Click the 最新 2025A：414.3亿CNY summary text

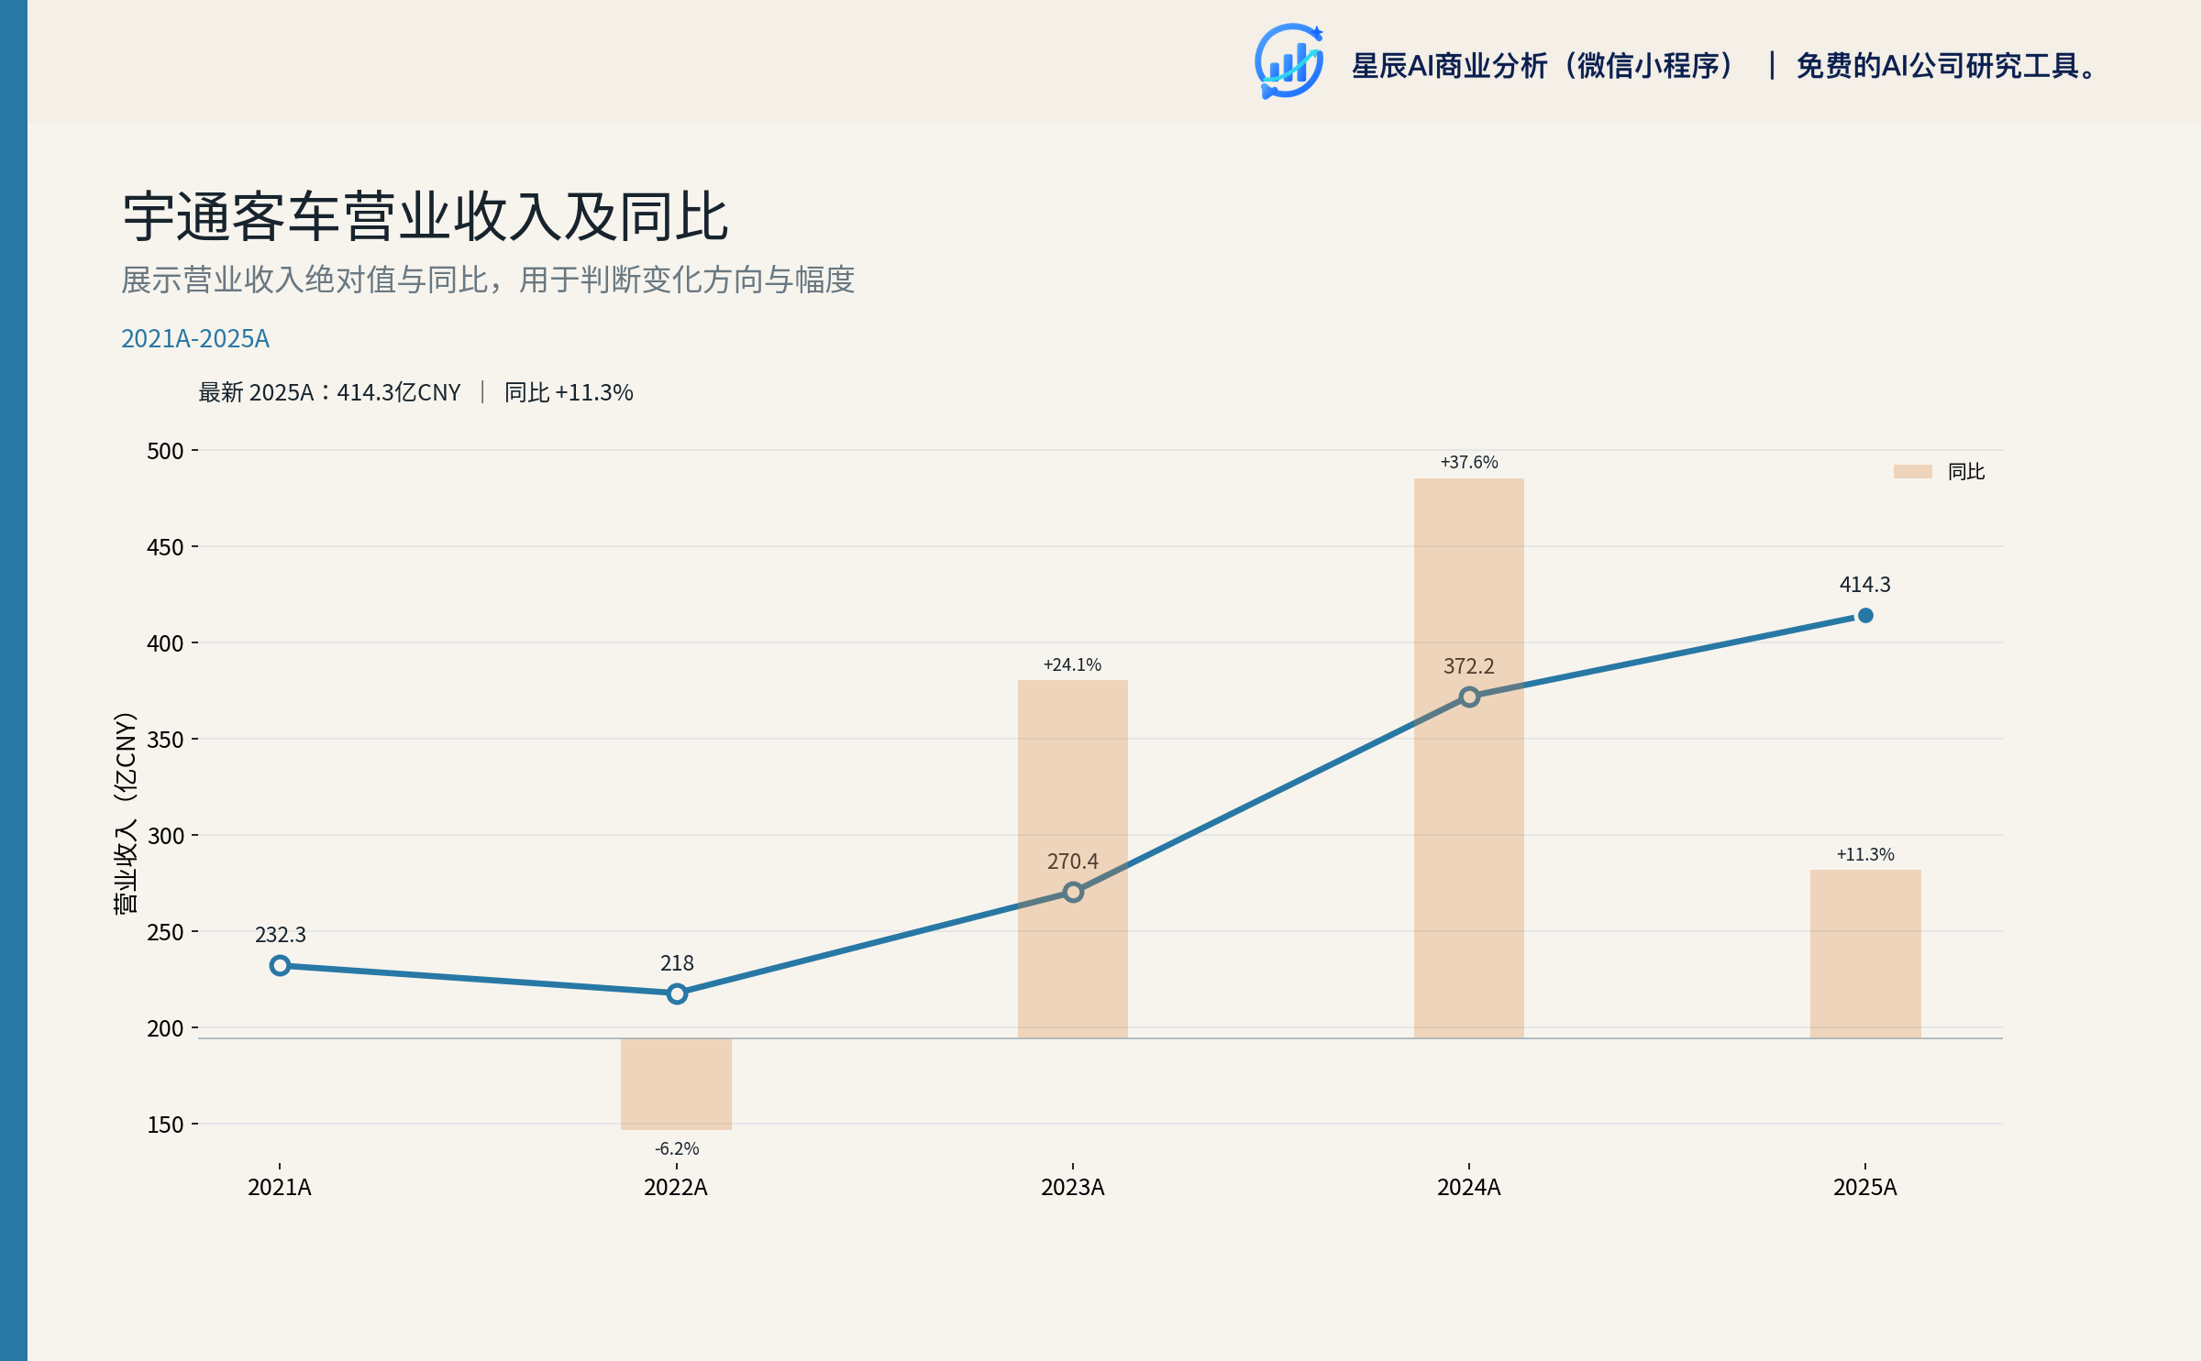pyautogui.click(x=329, y=392)
